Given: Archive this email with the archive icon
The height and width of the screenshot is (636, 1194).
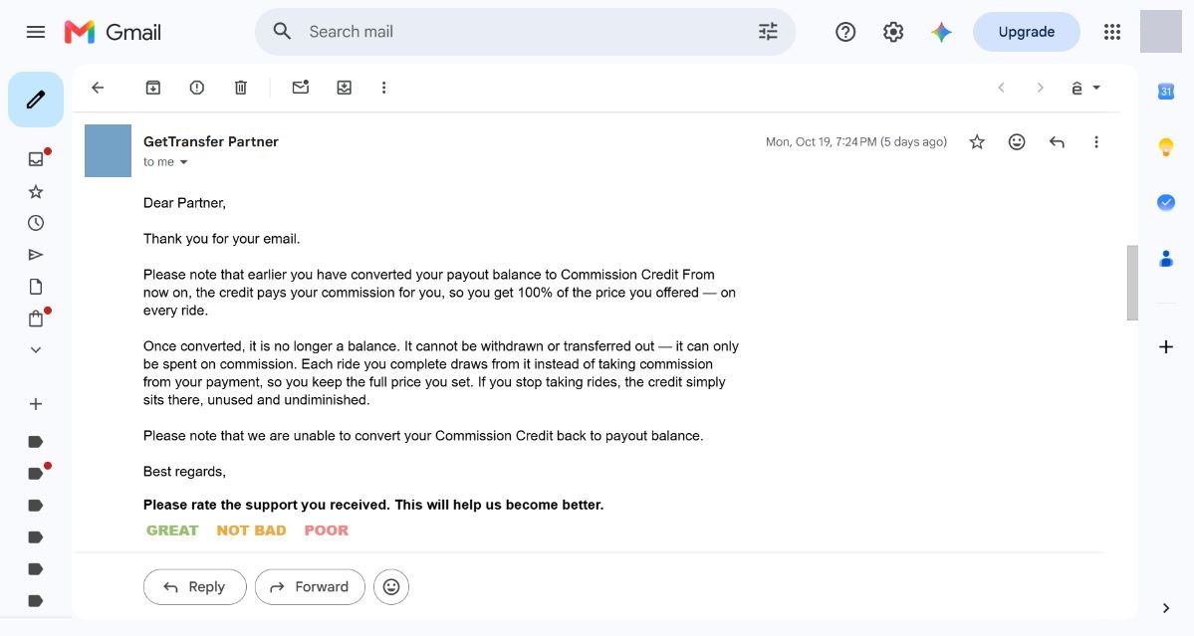Looking at the screenshot, I should tap(153, 88).
